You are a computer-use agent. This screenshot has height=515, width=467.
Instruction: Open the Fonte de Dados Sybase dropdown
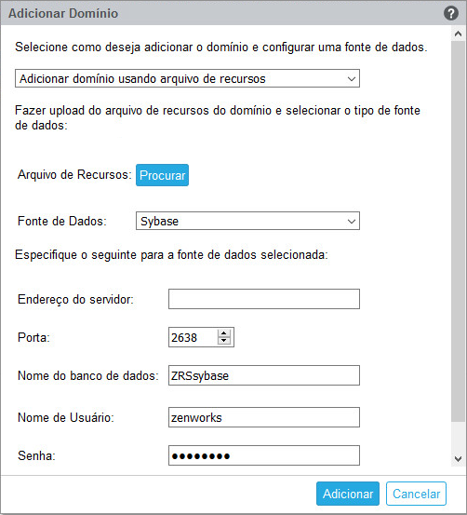[x=247, y=221]
